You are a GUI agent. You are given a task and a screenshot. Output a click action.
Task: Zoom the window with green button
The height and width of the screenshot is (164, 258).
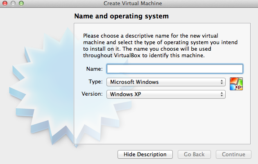pos(21,3)
